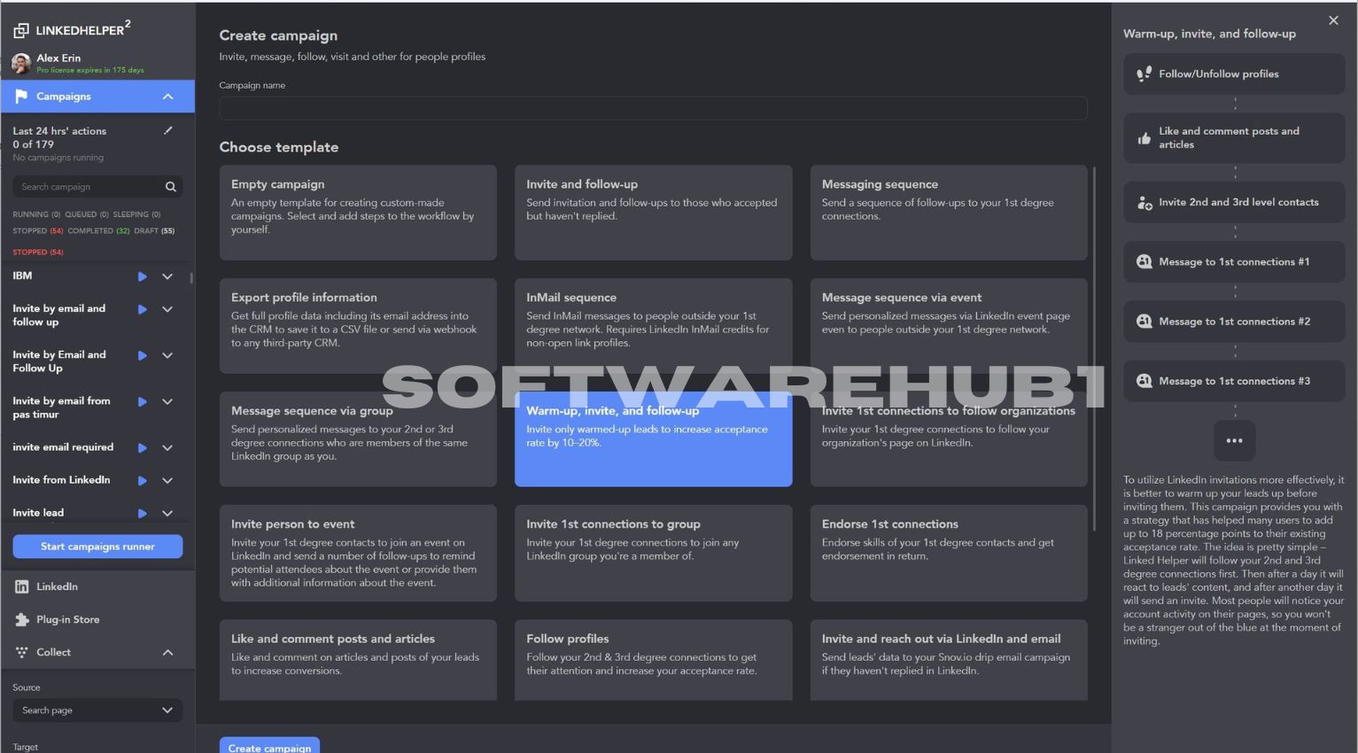Select Follow profiles template
Screen dimensions: 1358x753
click(653, 660)
